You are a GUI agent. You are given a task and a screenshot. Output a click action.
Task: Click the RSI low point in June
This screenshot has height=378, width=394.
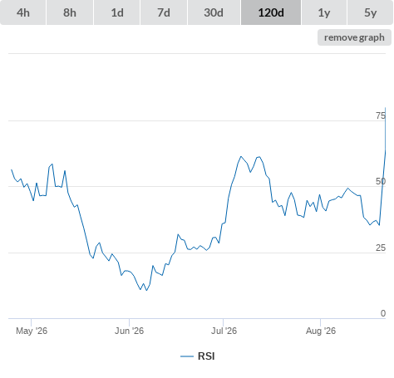pos(146,290)
